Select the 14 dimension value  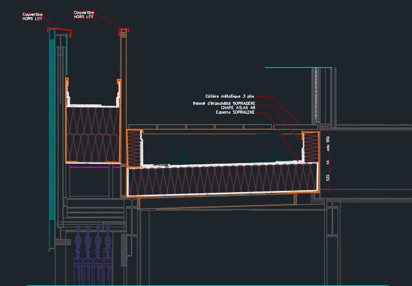click(x=328, y=162)
